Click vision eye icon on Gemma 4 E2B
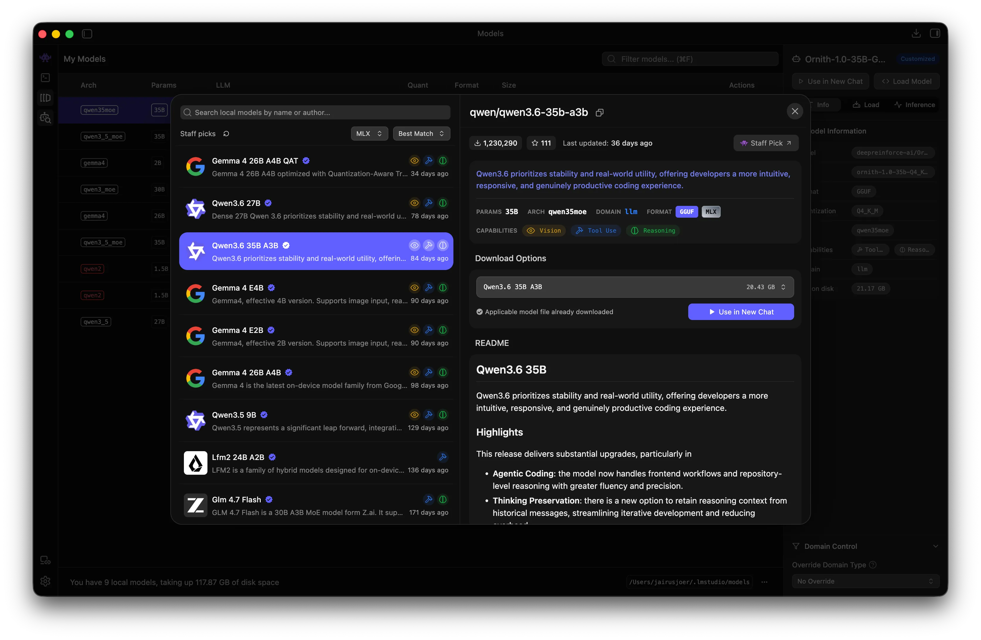Screen dimensions: 981x640 (415, 330)
